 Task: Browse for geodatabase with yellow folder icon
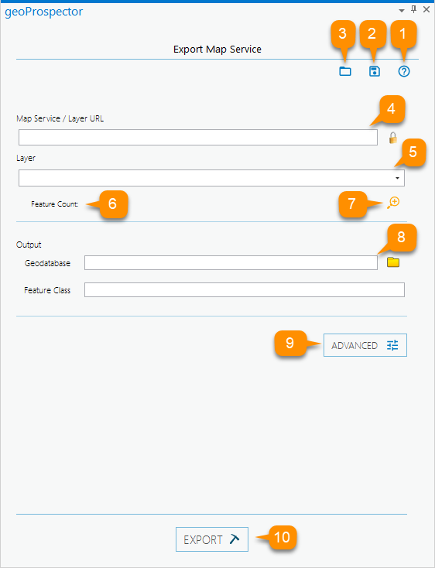tap(393, 262)
